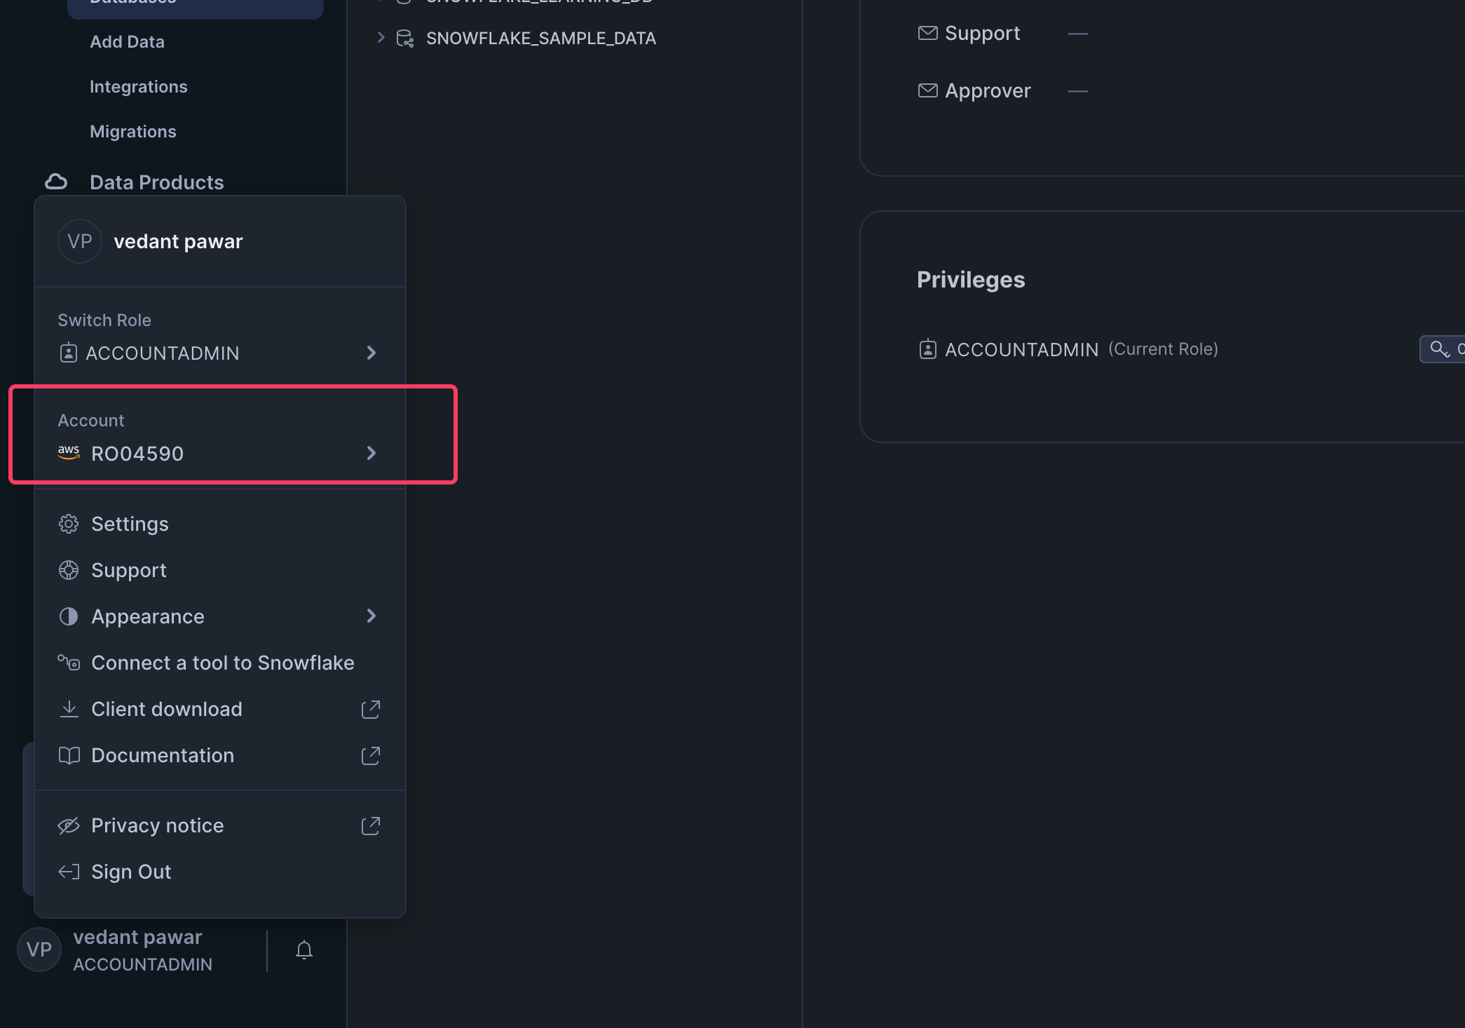Select SNOWFLAKE_SAMPLE_DATA database row
1465x1028 pixels.
click(541, 39)
